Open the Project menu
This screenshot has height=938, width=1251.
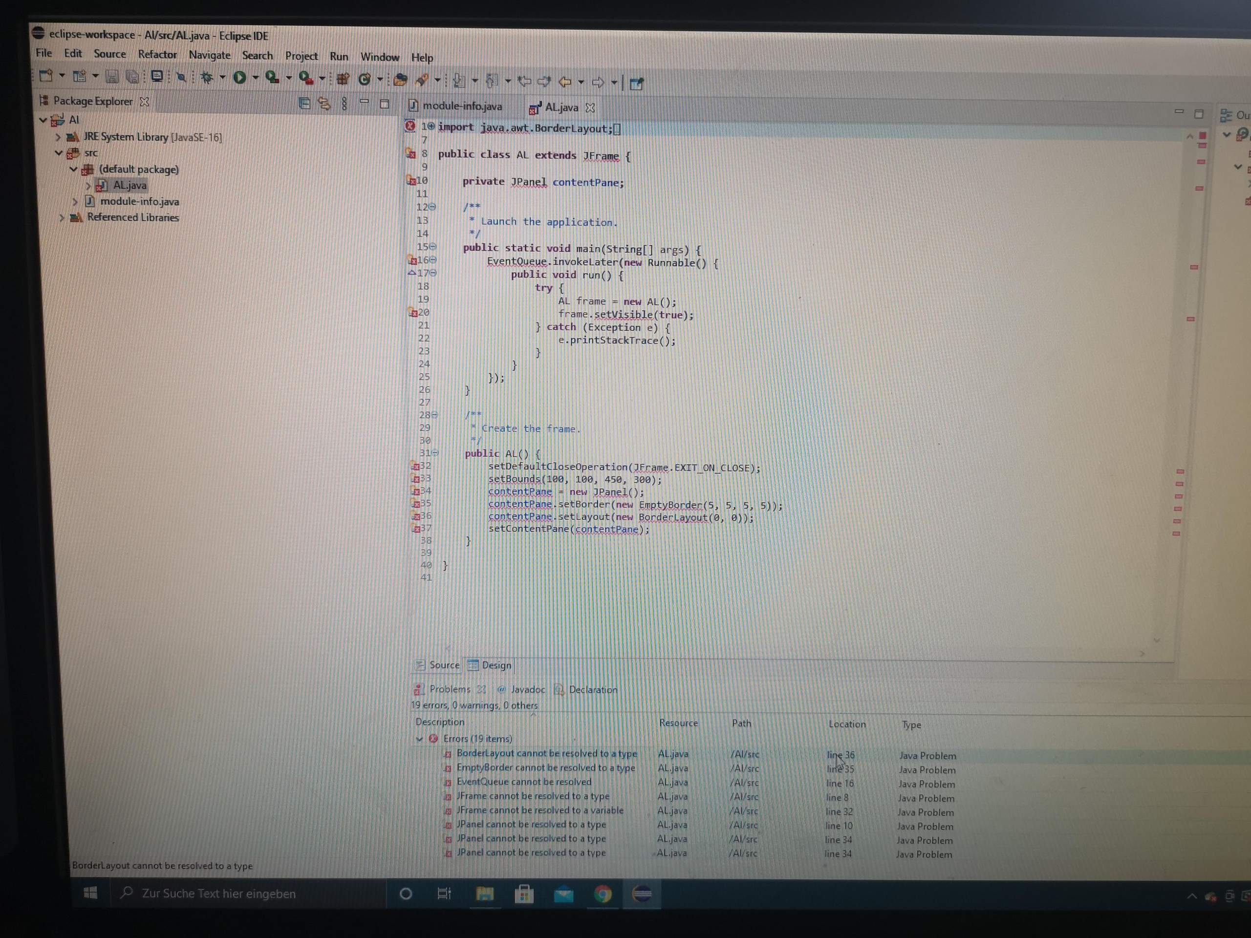tap(301, 56)
